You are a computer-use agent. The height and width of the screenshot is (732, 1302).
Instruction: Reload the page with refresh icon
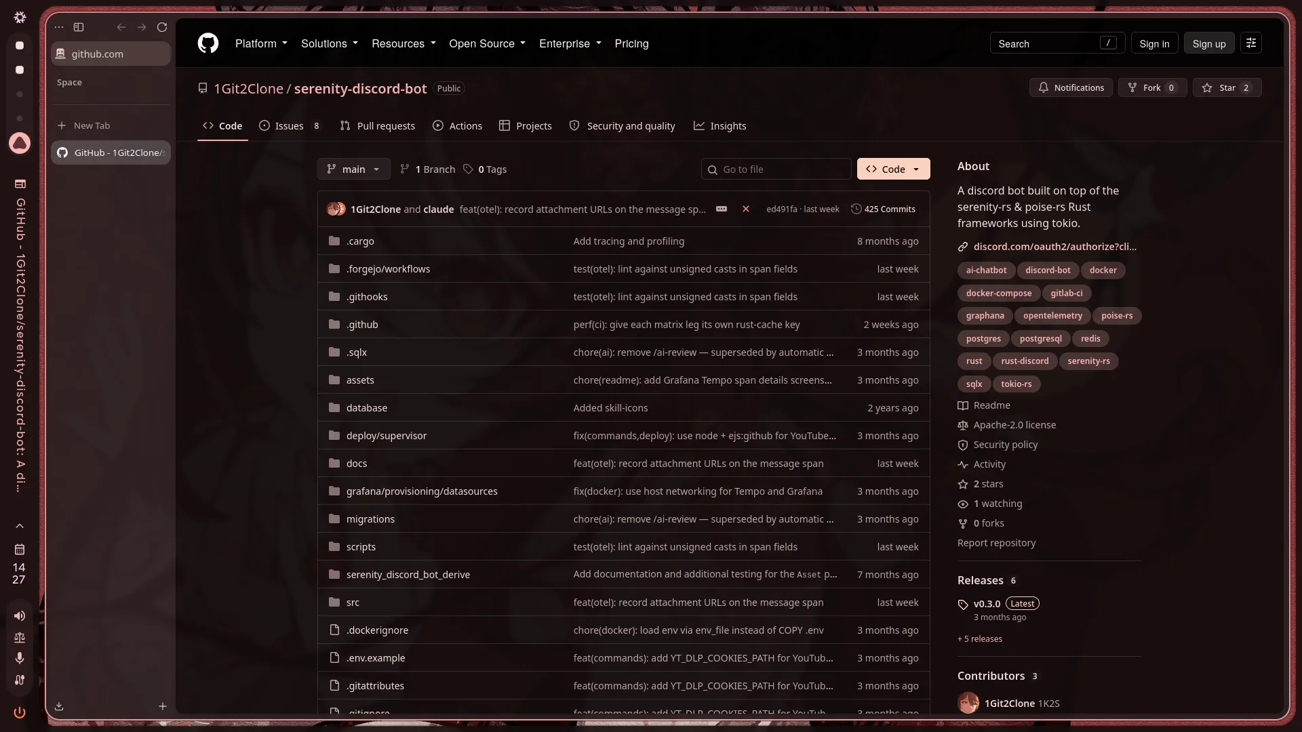[x=162, y=27]
